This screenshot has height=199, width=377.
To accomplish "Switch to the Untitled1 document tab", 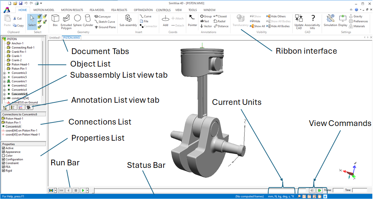I will [x=55, y=38].
